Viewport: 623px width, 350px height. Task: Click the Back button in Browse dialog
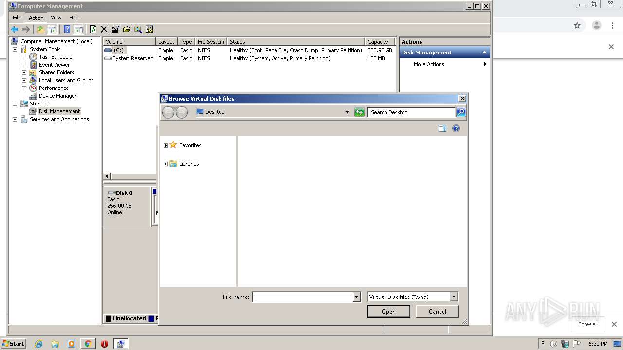(168, 112)
